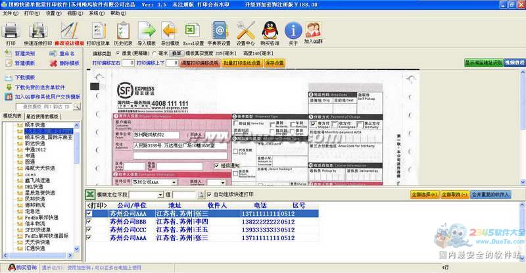Open 系统 menu
The width and height of the screenshot is (526, 273).
(x=97, y=13)
